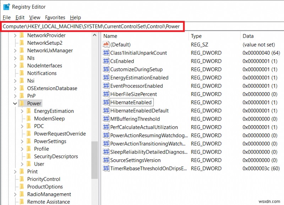Click the HibernateEnabledDefault DWORD icon

click(x=106, y=111)
